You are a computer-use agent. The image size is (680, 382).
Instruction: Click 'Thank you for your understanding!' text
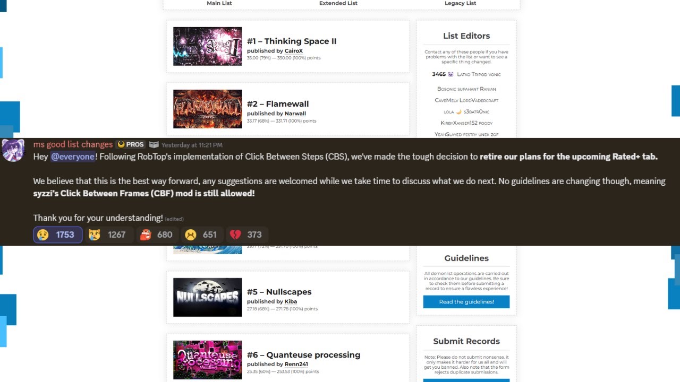98,218
